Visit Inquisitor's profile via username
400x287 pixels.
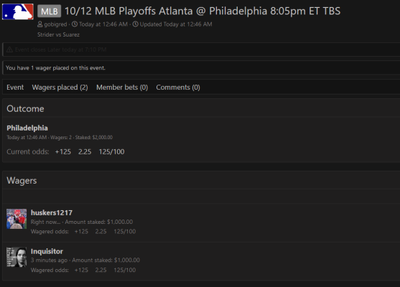pos(47,251)
